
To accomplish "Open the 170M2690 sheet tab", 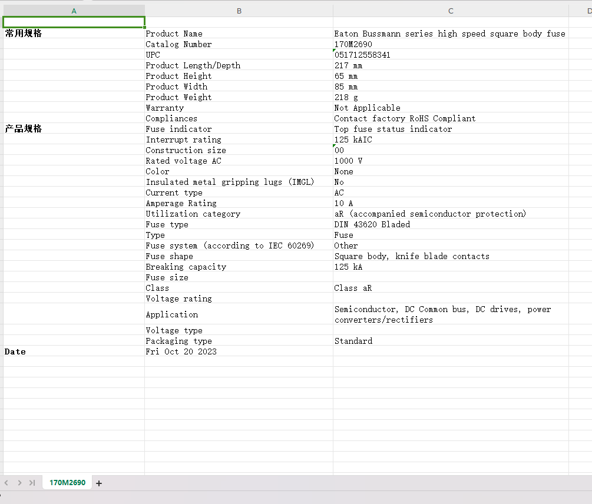I will tap(67, 482).
